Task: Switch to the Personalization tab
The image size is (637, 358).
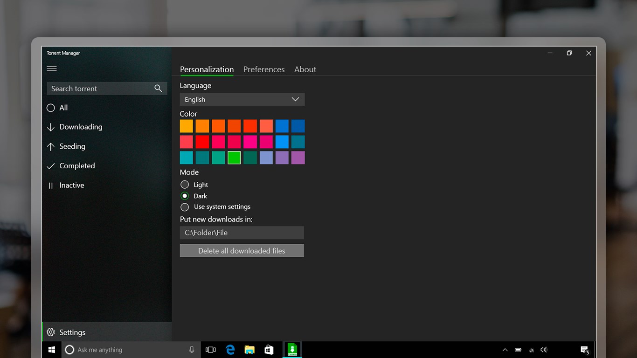Action: pyautogui.click(x=207, y=69)
